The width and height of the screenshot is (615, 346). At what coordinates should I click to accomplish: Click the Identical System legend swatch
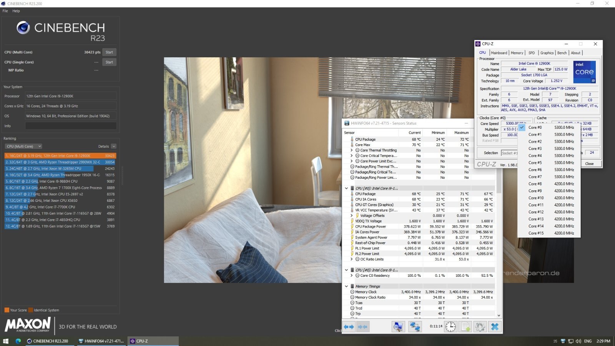[30, 310]
